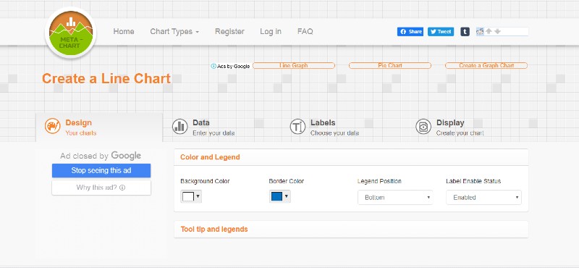Image resolution: width=579 pixels, height=268 pixels.
Task: Upvote with the Reddit up arrow
Action: [x=489, y=31]
